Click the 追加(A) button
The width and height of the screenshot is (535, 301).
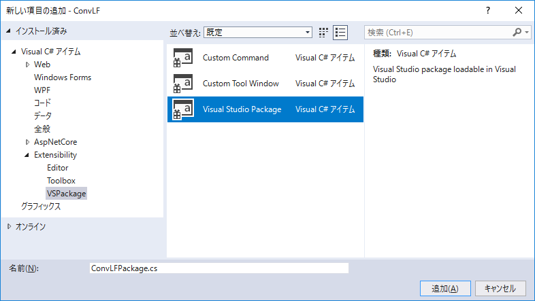pos(445,289)
